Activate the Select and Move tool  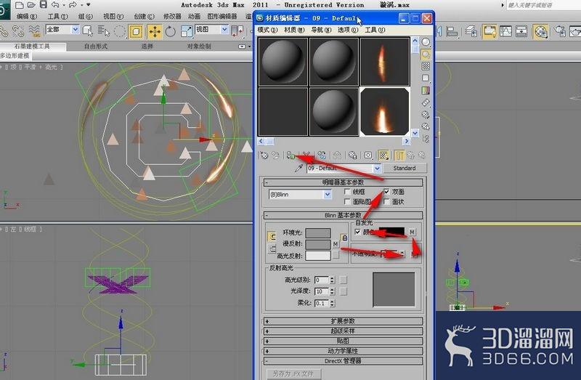pos(155,31)
